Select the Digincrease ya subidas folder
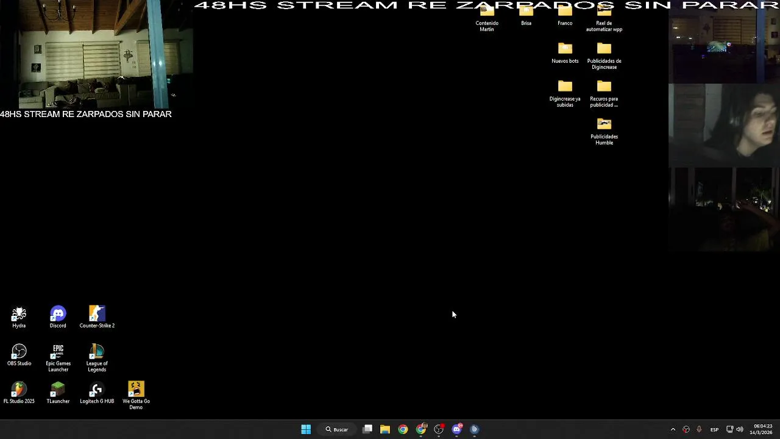Screen dimensions: 780x439 (x=565, y=95)
